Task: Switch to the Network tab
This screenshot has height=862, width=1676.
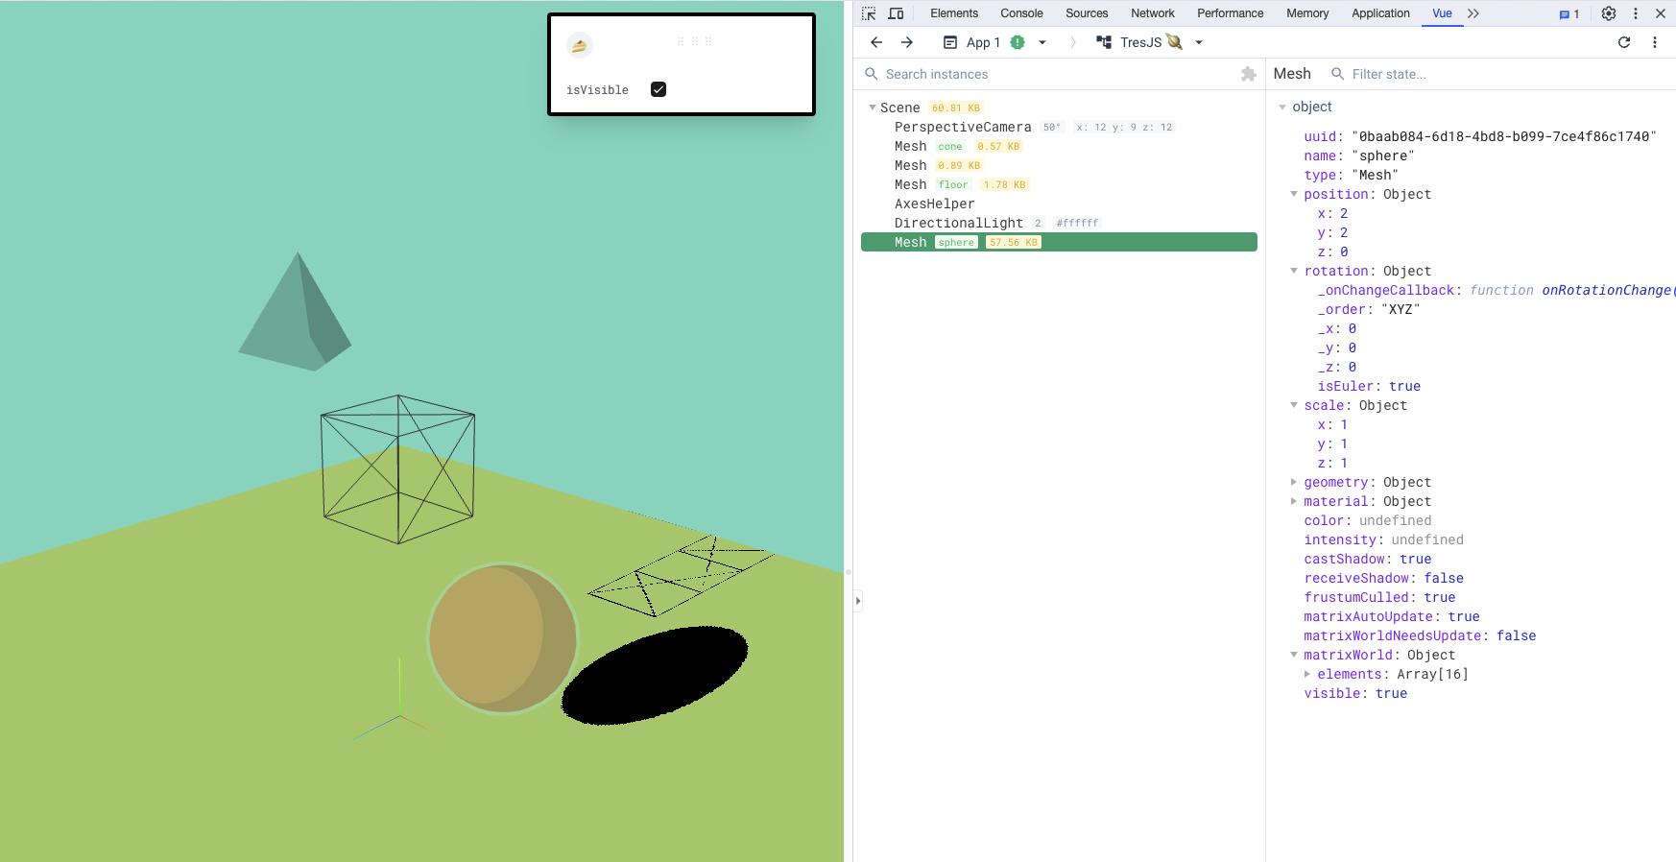Action: pos(1152,13)
